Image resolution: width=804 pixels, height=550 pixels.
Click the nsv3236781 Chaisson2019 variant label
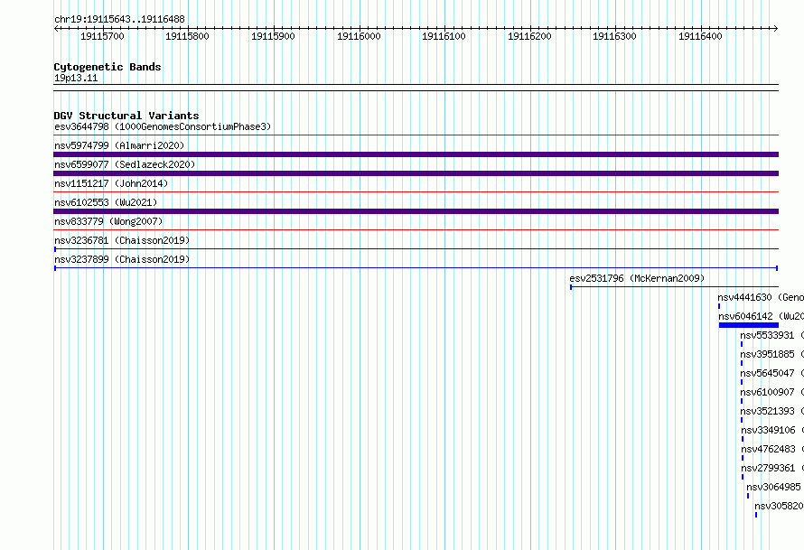(x=122, y=240)
